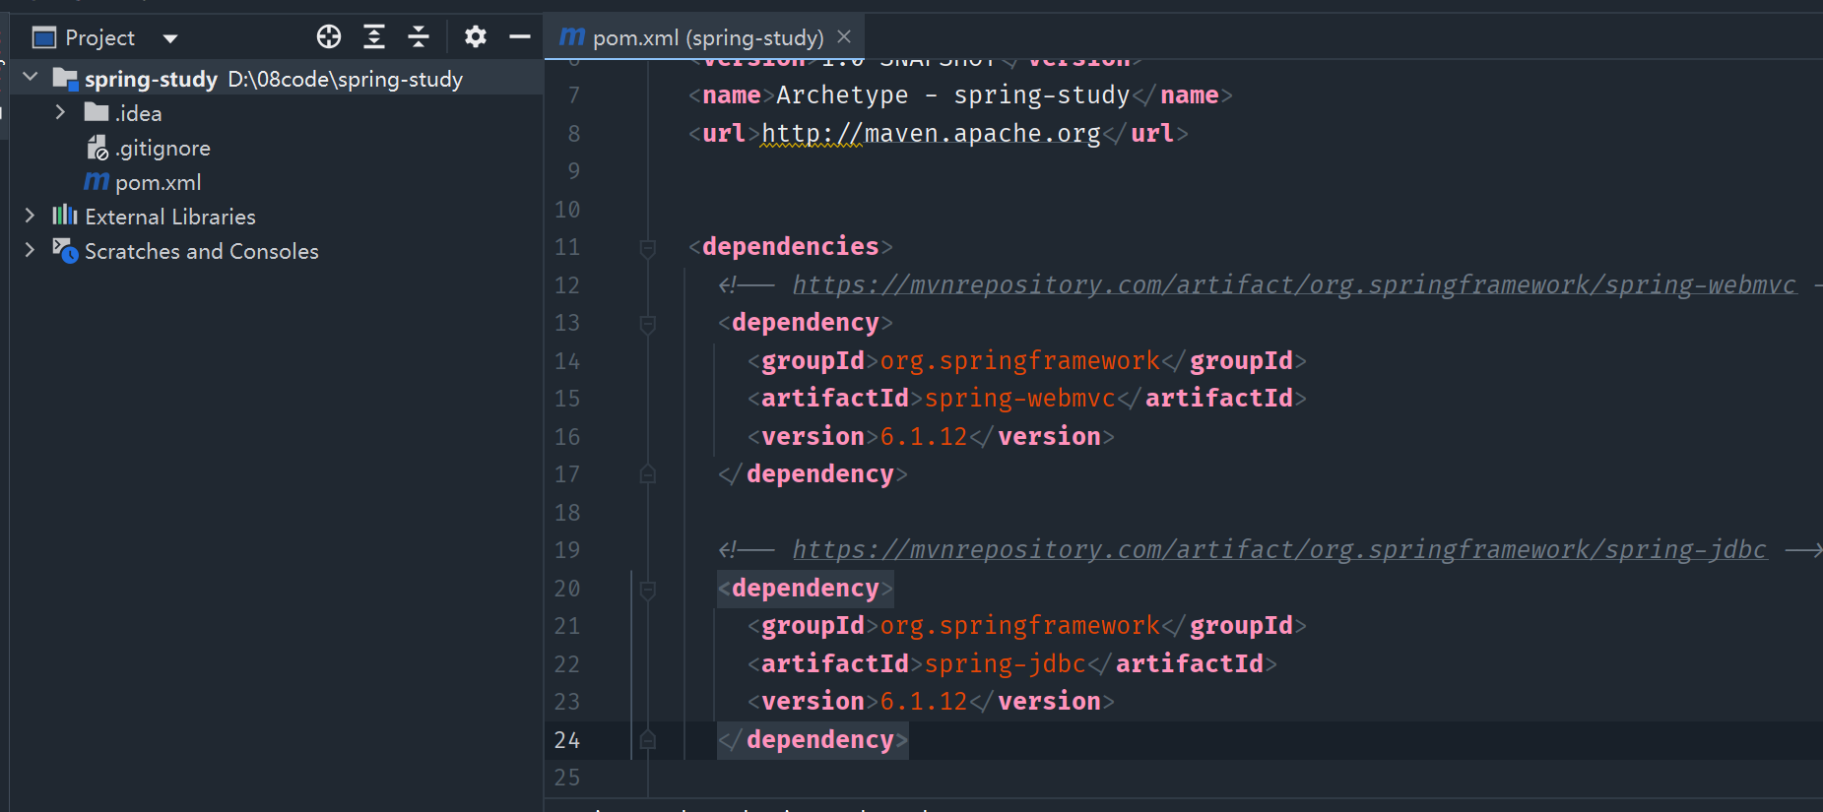Collapse the spring-study root folder
The image size is (1823, 812).
point(31,77)
